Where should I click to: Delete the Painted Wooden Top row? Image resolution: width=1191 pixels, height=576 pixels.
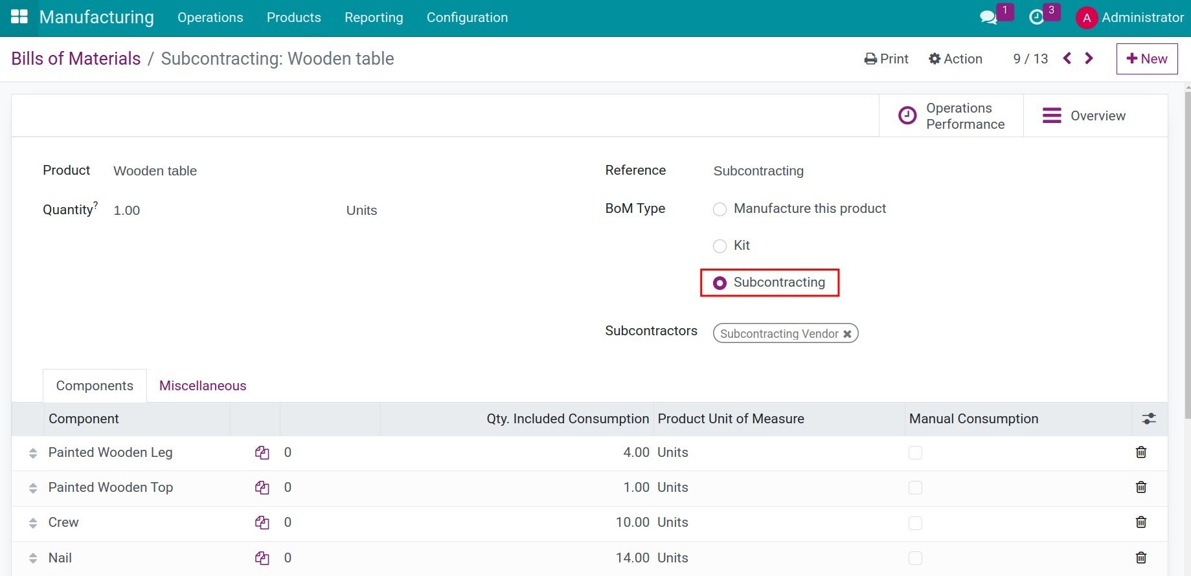(x=1141, y=487)
